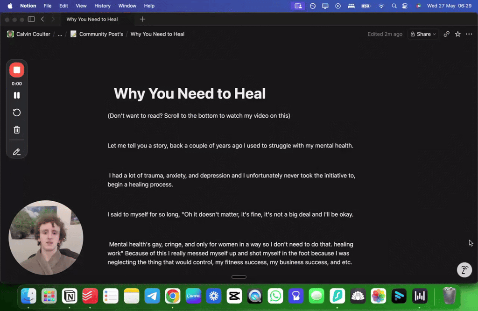Screen dimensions: 478x311
Task: Open Control Center in menu bar
Action: pos(405,6)
